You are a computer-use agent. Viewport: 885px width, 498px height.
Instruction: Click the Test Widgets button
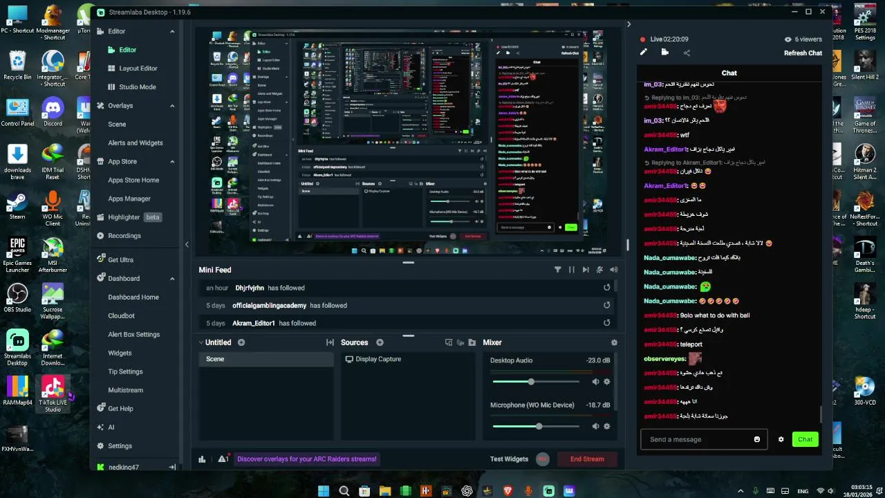pyautogui.click(x=509, y=459)
